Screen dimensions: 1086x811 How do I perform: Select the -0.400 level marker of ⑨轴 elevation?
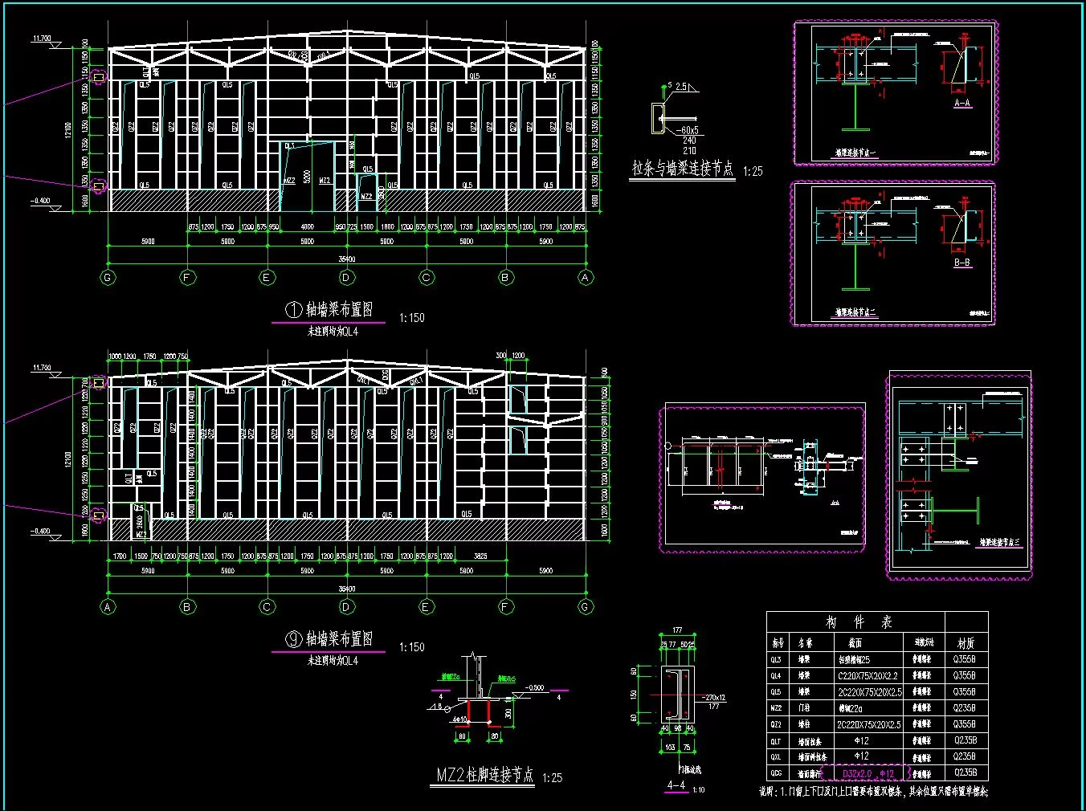(40, 532)
